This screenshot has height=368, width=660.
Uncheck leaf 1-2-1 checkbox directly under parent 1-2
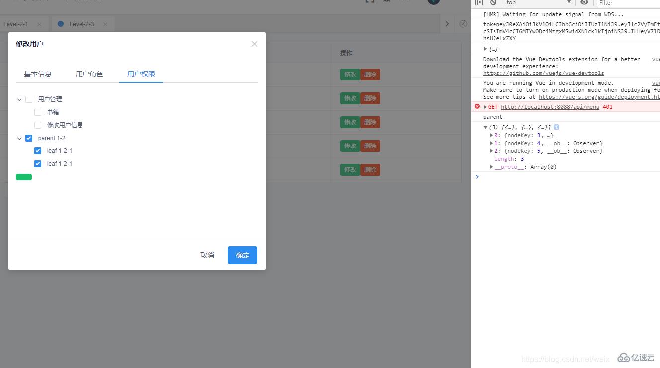[x=38, y=151]
